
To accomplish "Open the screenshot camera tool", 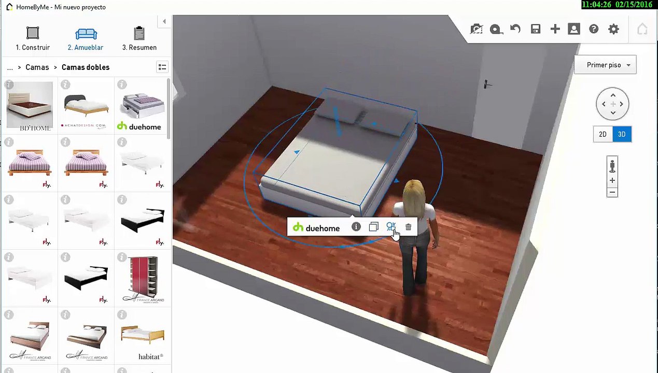I will coord(476,29).
